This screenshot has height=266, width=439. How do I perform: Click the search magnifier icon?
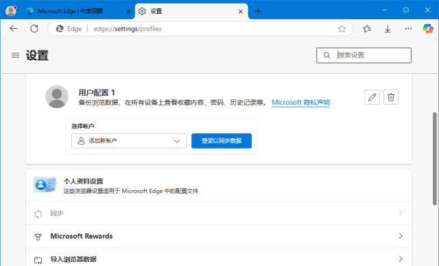point(327,55)
